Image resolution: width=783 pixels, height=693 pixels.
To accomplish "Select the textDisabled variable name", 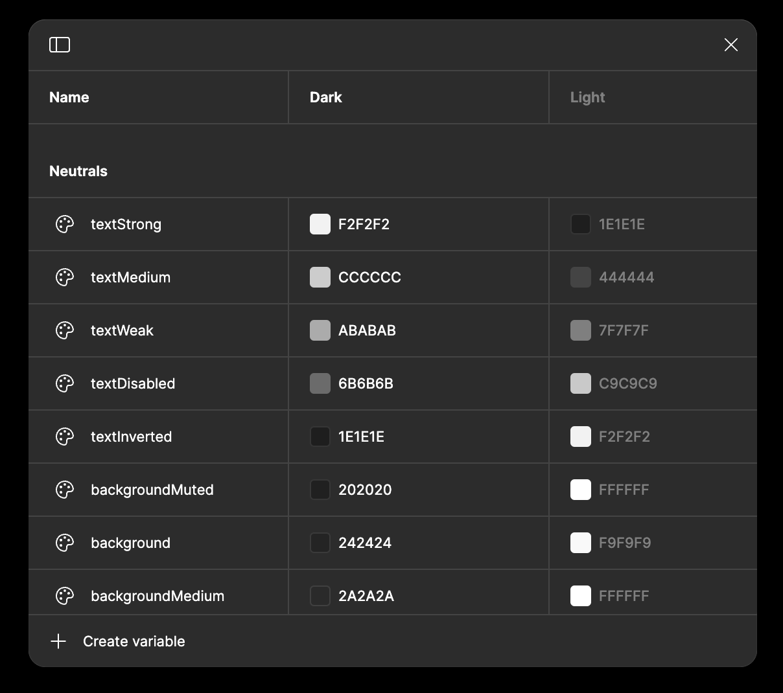I will 133,383.
